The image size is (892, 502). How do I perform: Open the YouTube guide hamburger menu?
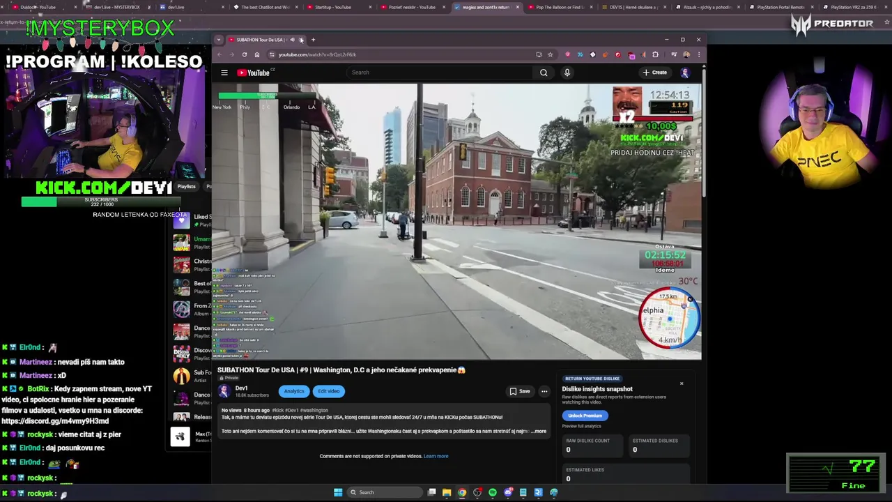point(224,73)
